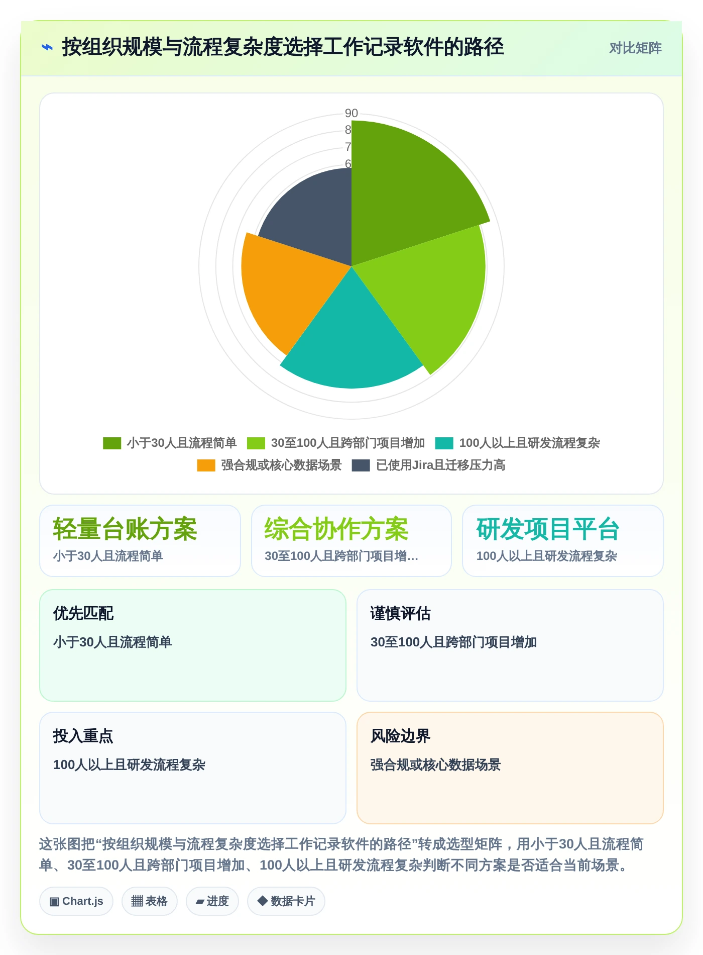Click the blue lightning icon beside the title
This screenshot has width=703, height=955.
tap(47, 48)
